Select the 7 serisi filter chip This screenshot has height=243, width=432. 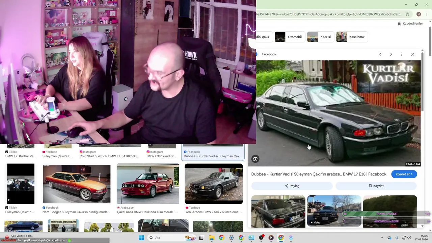tap(320, 37)
